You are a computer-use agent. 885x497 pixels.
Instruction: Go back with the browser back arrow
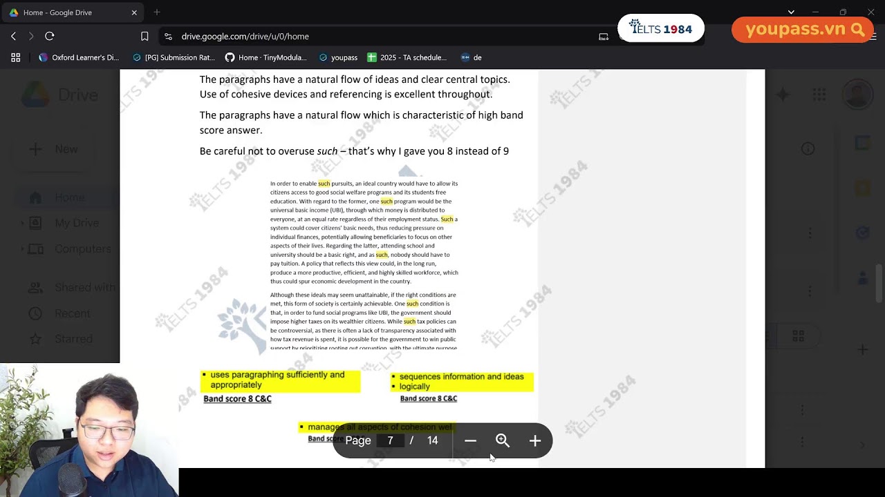click(x=13, y=36)
